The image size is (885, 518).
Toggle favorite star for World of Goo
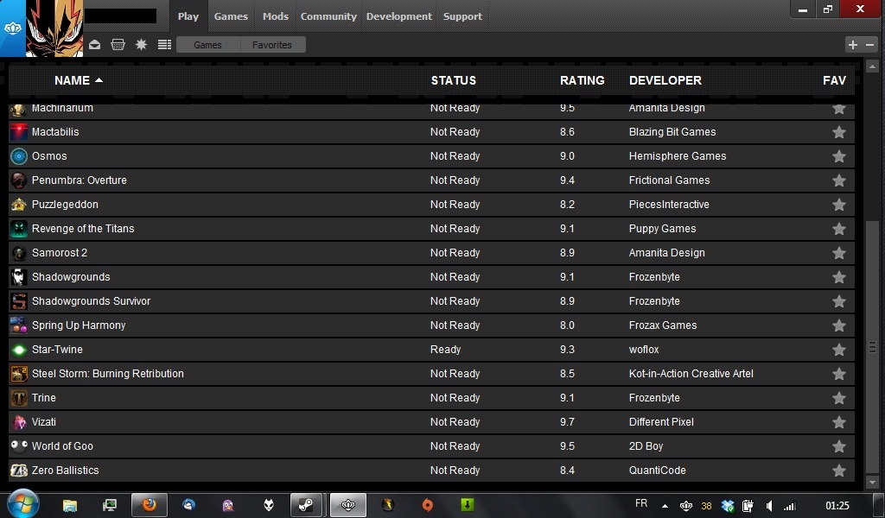[x=839, y=446]
